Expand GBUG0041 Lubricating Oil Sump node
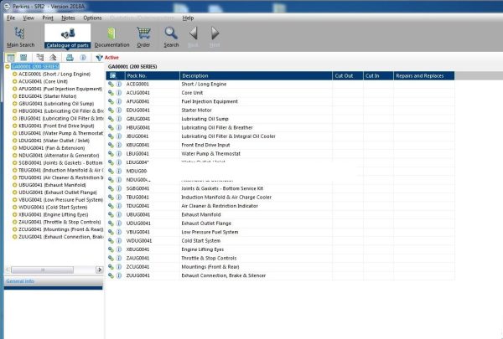The image size is (503, 339). [x=14, y=104]
